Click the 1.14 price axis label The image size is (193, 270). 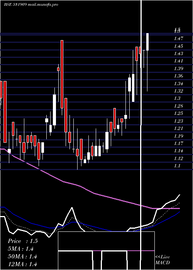178,151
